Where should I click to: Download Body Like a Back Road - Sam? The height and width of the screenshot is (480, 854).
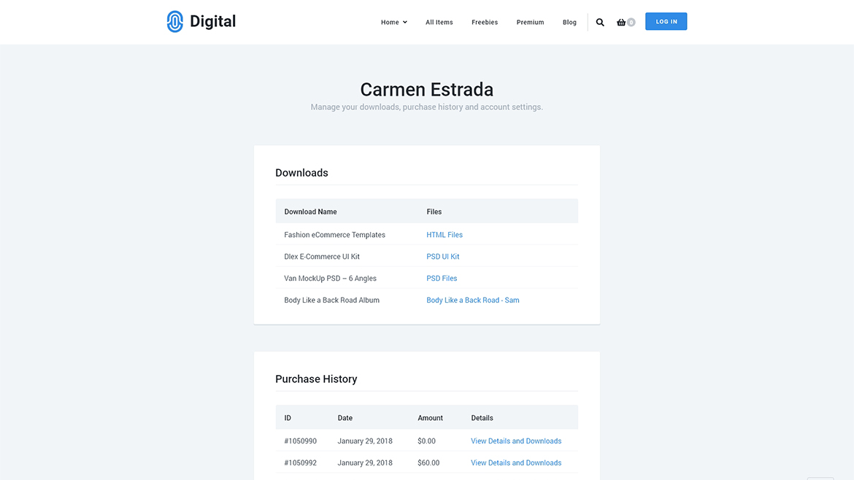click(473, 301)
